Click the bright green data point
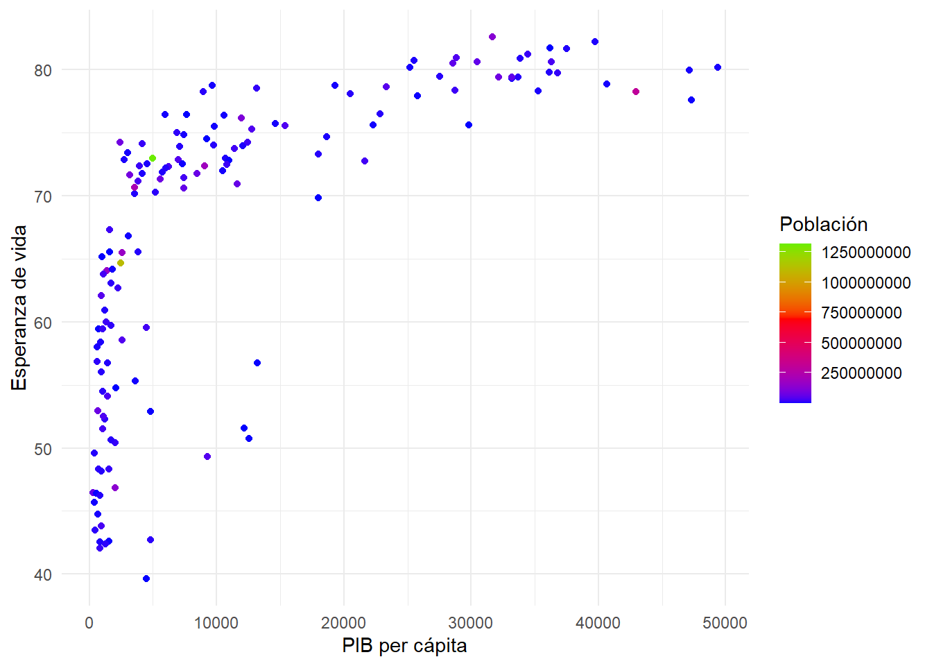932x666 pixels. [x=153, y=158]
